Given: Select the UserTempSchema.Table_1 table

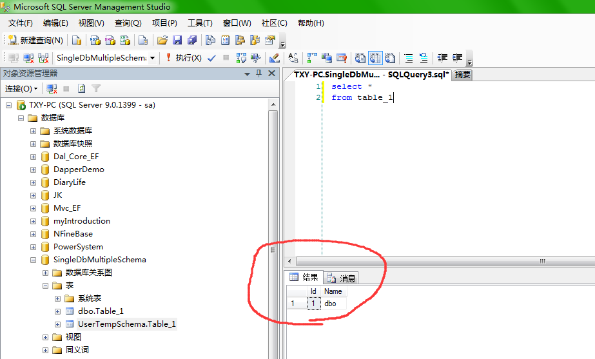Looking at the screenshot, I should (x=126, y=324).
